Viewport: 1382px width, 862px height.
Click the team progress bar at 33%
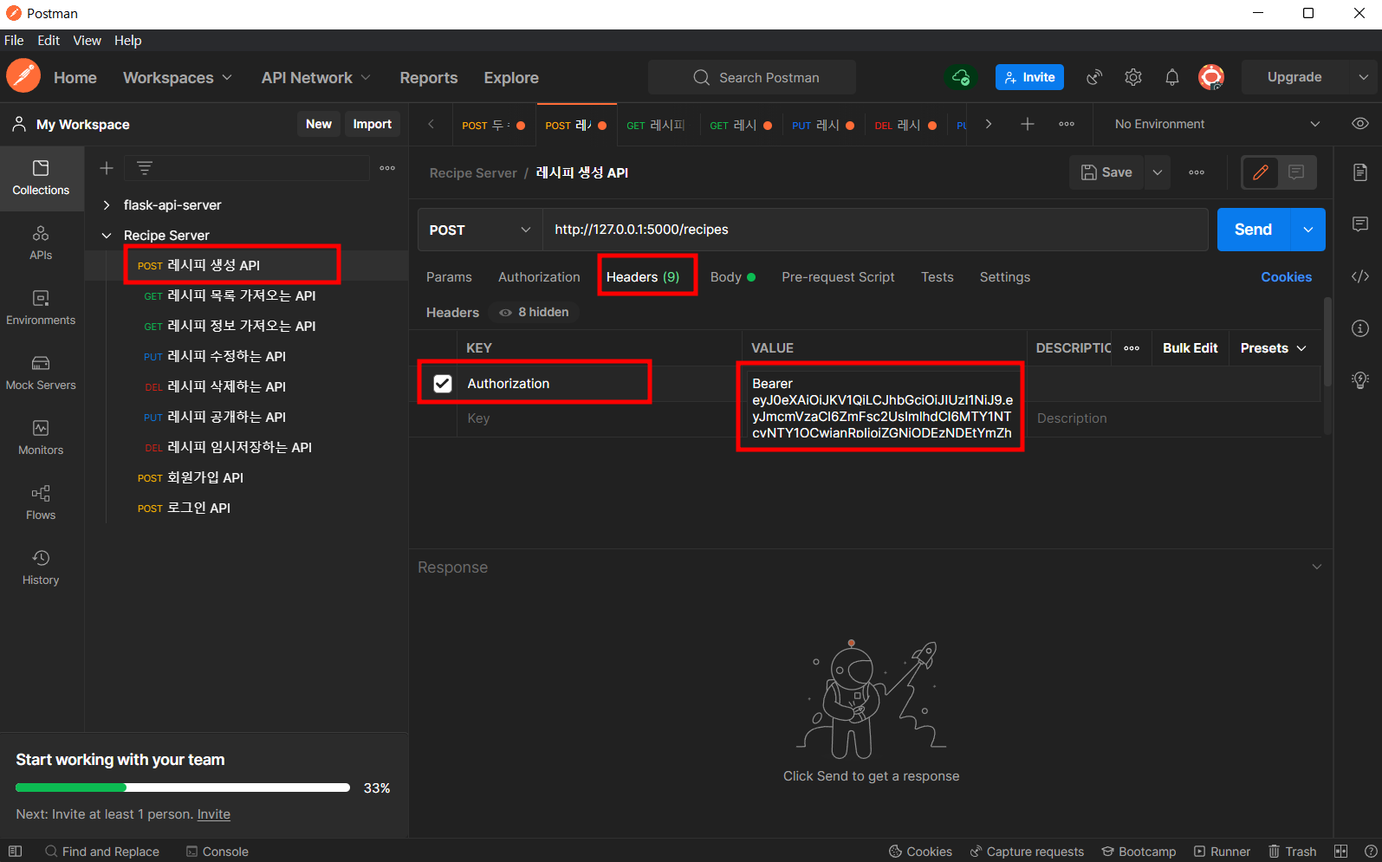tap(183, 787)
